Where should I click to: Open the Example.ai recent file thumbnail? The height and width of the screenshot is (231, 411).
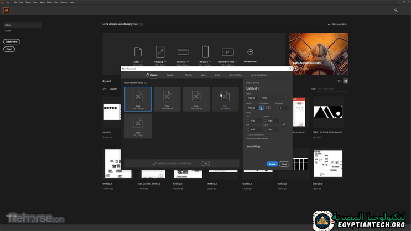(328, 164)
